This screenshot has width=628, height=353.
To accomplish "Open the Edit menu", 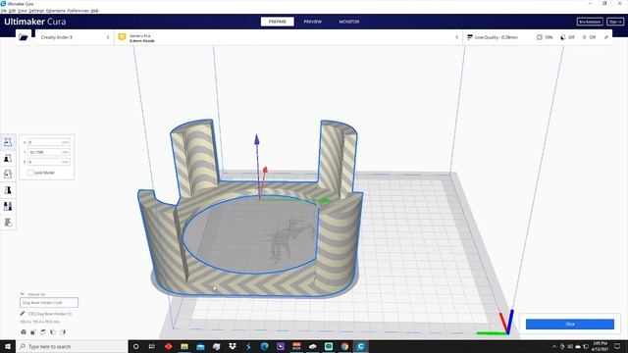I will [x=13, y=11].
